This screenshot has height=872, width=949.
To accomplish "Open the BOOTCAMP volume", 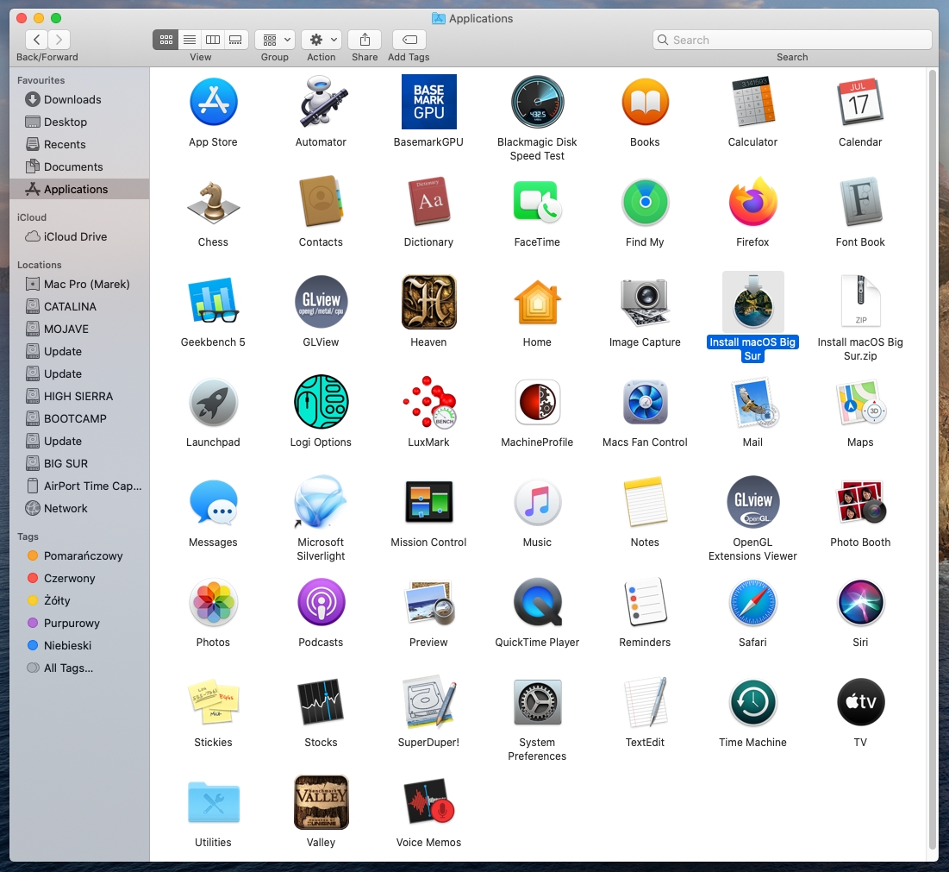I will click(x=80, y=418).
